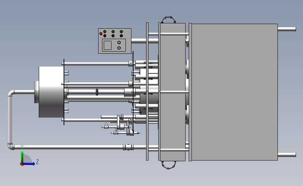Image resolution: width=303 pixels, height=186 pixels.
Task: Select the leftmost green indicator light
Action: (105, 31)
